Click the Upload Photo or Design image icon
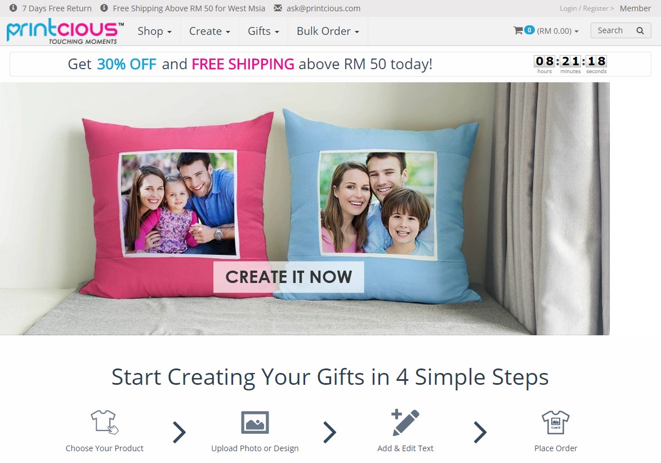This screenshot has width=661, height=463. (x=254, y=422)
